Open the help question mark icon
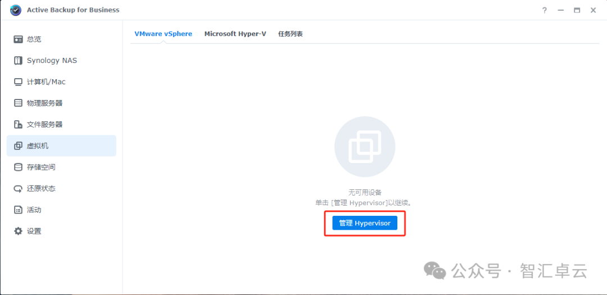 click(544, 11)
